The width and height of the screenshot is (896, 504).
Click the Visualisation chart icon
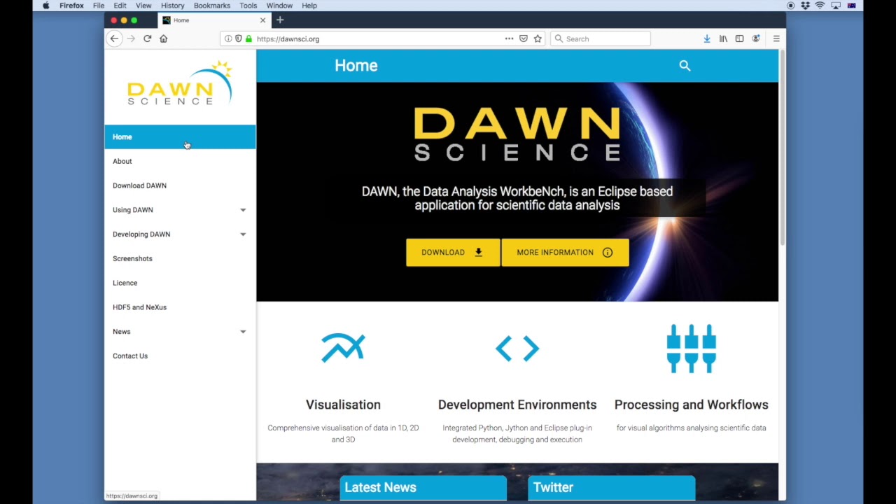[x=343, y=348]
